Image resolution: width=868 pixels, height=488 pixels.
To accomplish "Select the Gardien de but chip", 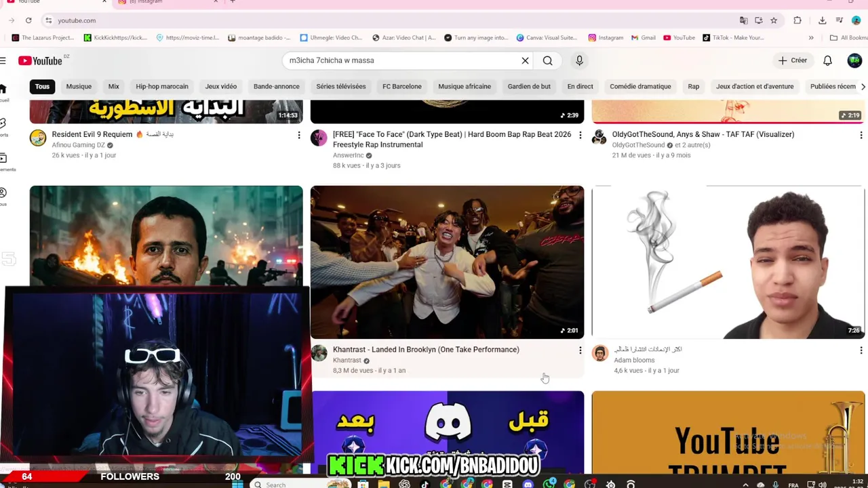I will pos(529,87).
